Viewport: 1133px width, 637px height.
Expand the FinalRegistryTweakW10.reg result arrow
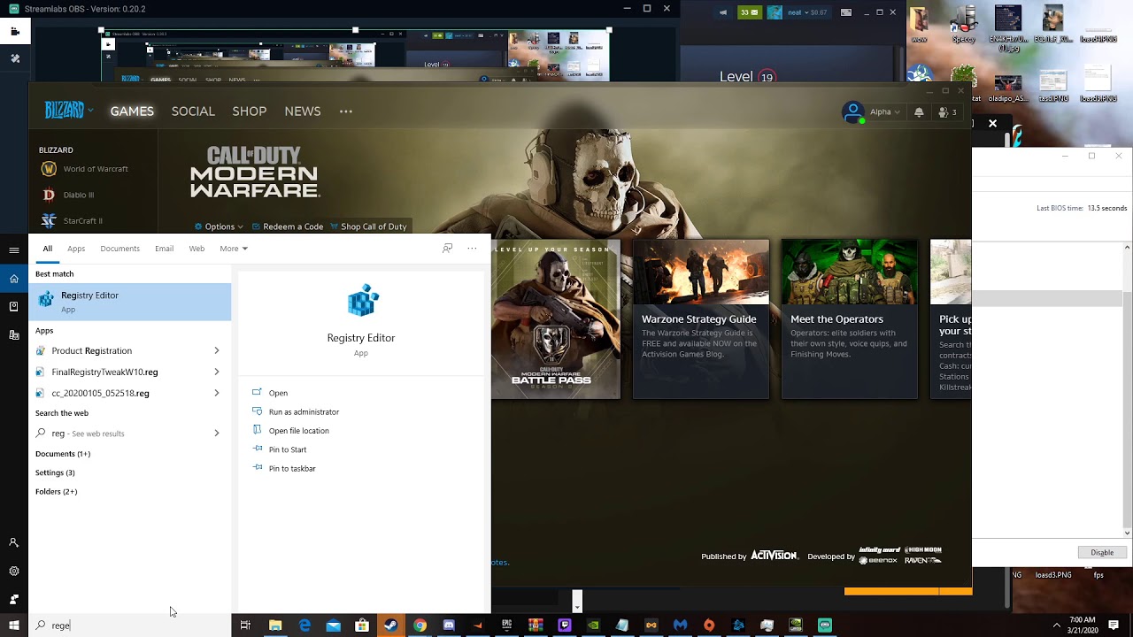coord(217,372)
